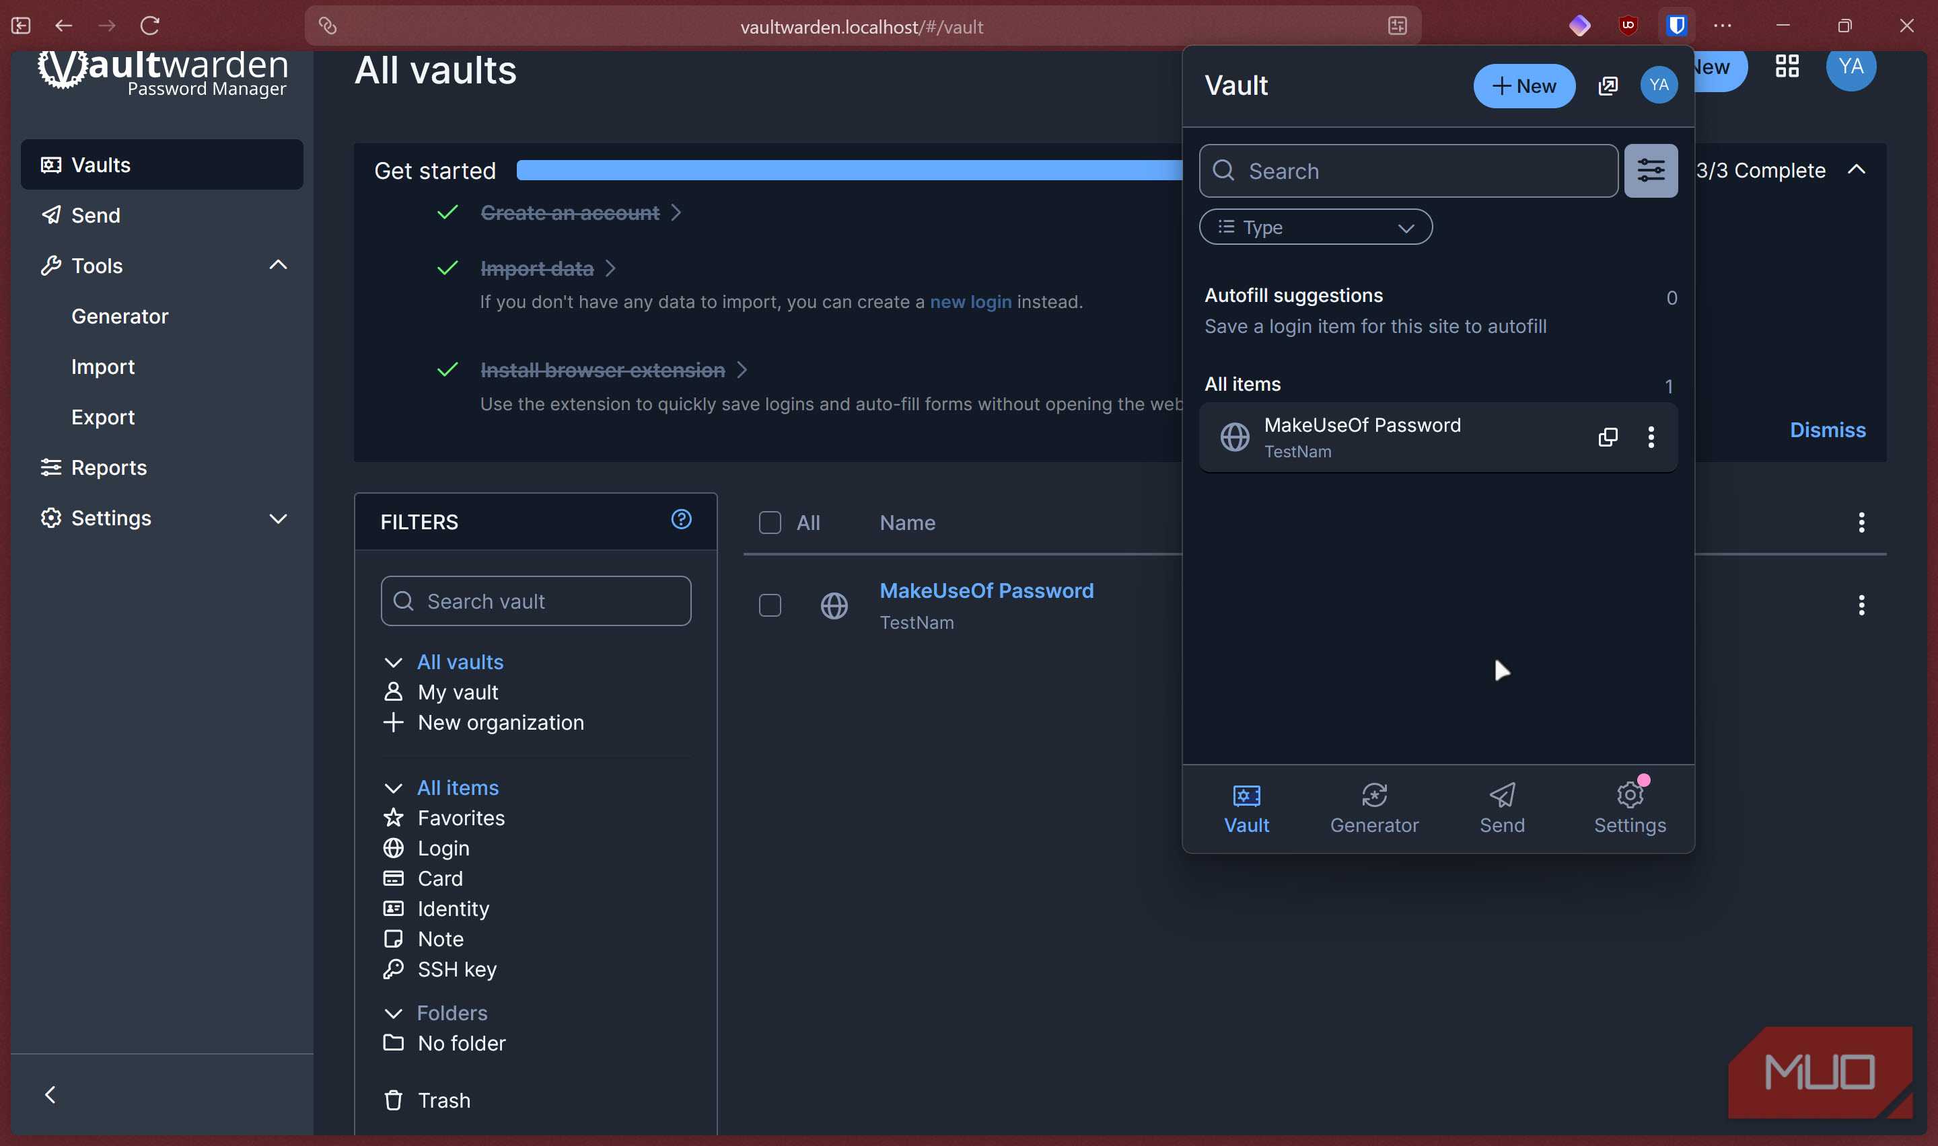Viewport: 1938px width, 1146px height.
Task: Click New button in extension popup
Action: click(x=1523, y=85)
